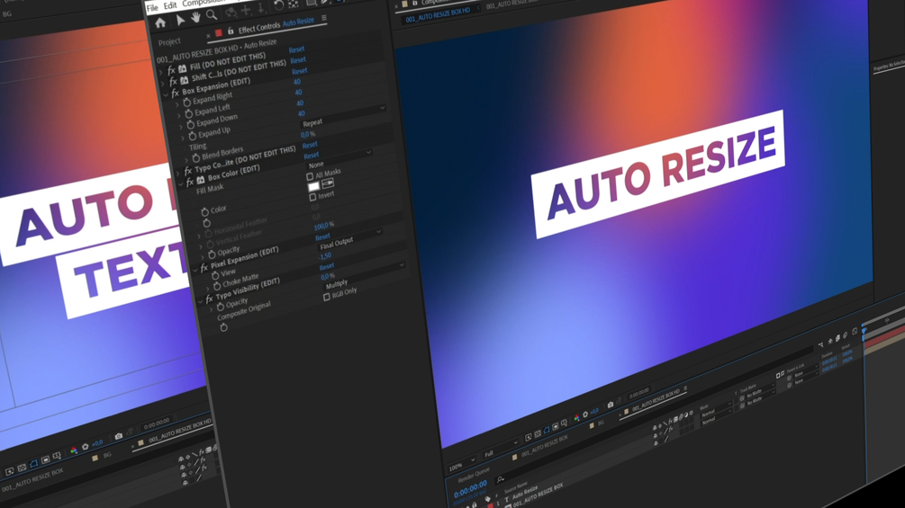
Task: Select the Rotation tool in toolbar
Action: (278, 5)
